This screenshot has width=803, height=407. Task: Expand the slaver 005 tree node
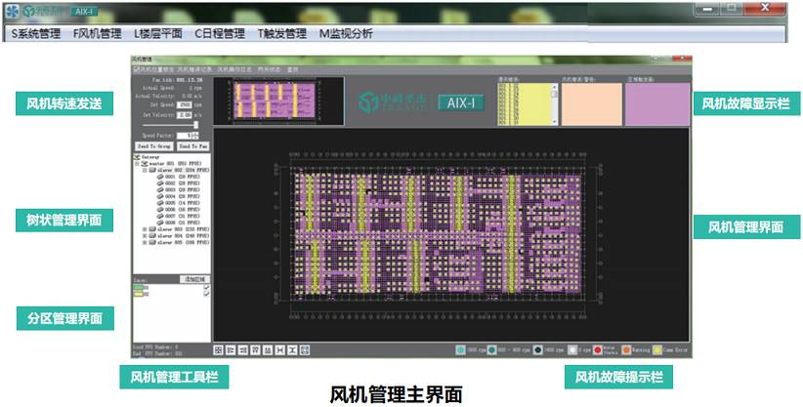coord(145,242)
